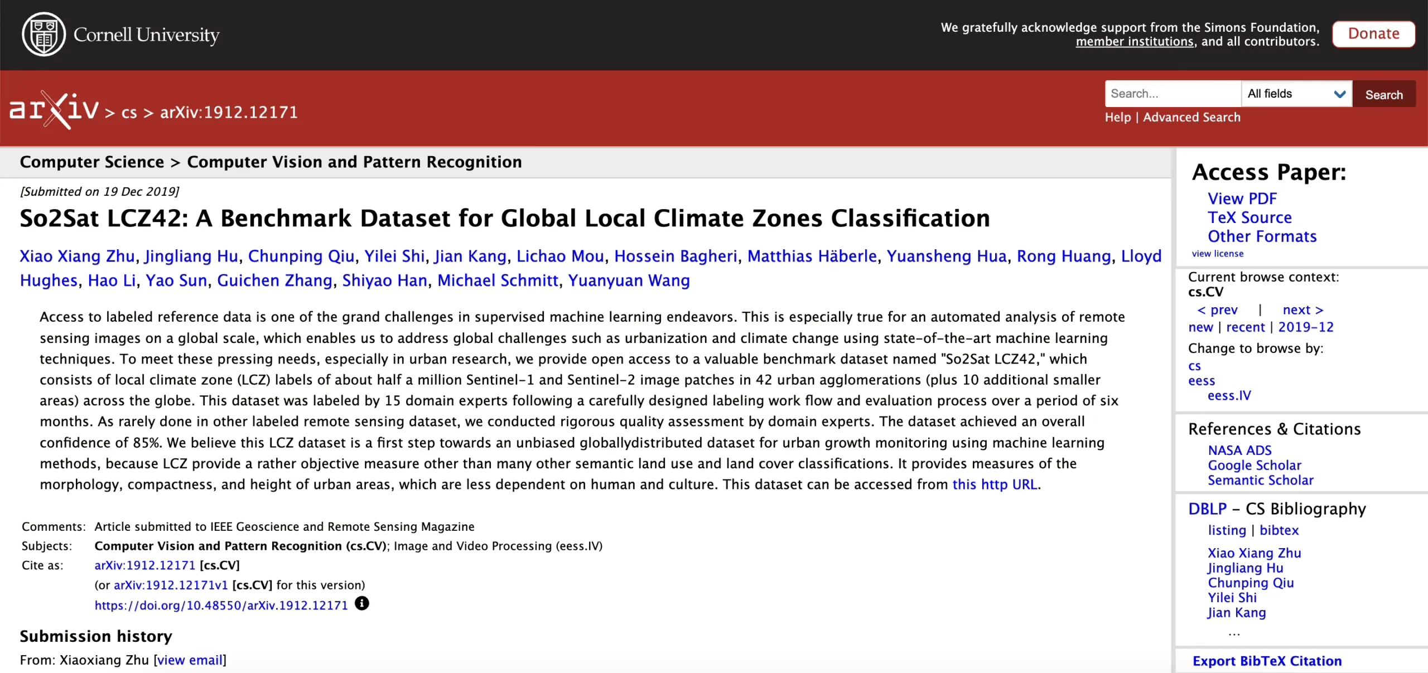Open NASA ADS reference link
Image resolution: width=1428 pixels, height=673 pixels.
coord(1239,450)
